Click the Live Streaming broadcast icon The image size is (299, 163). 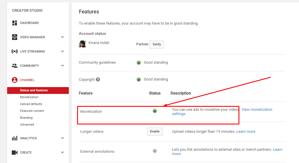(15, 51)
